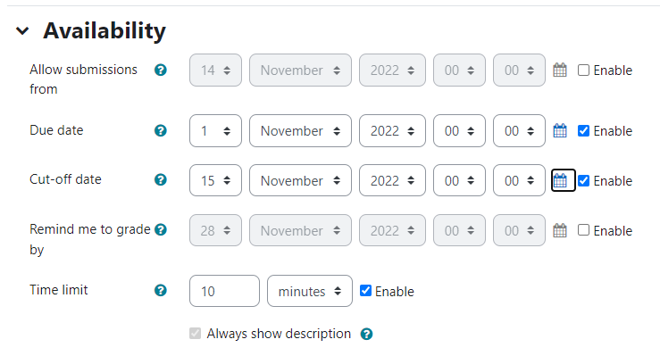Show help for Always show description
Screen dimensions: 660x356
point(367,335)
